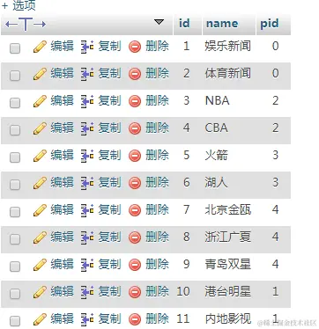
Task: Click the NBA name cell
Action: (x=217, y=100)
